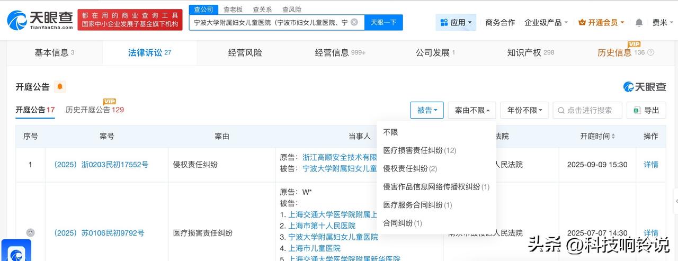The height and width of the screenshot is (261, 678).
Task: Click the 案由 column header
Action: pyautogui.click(x=222, y=136)
